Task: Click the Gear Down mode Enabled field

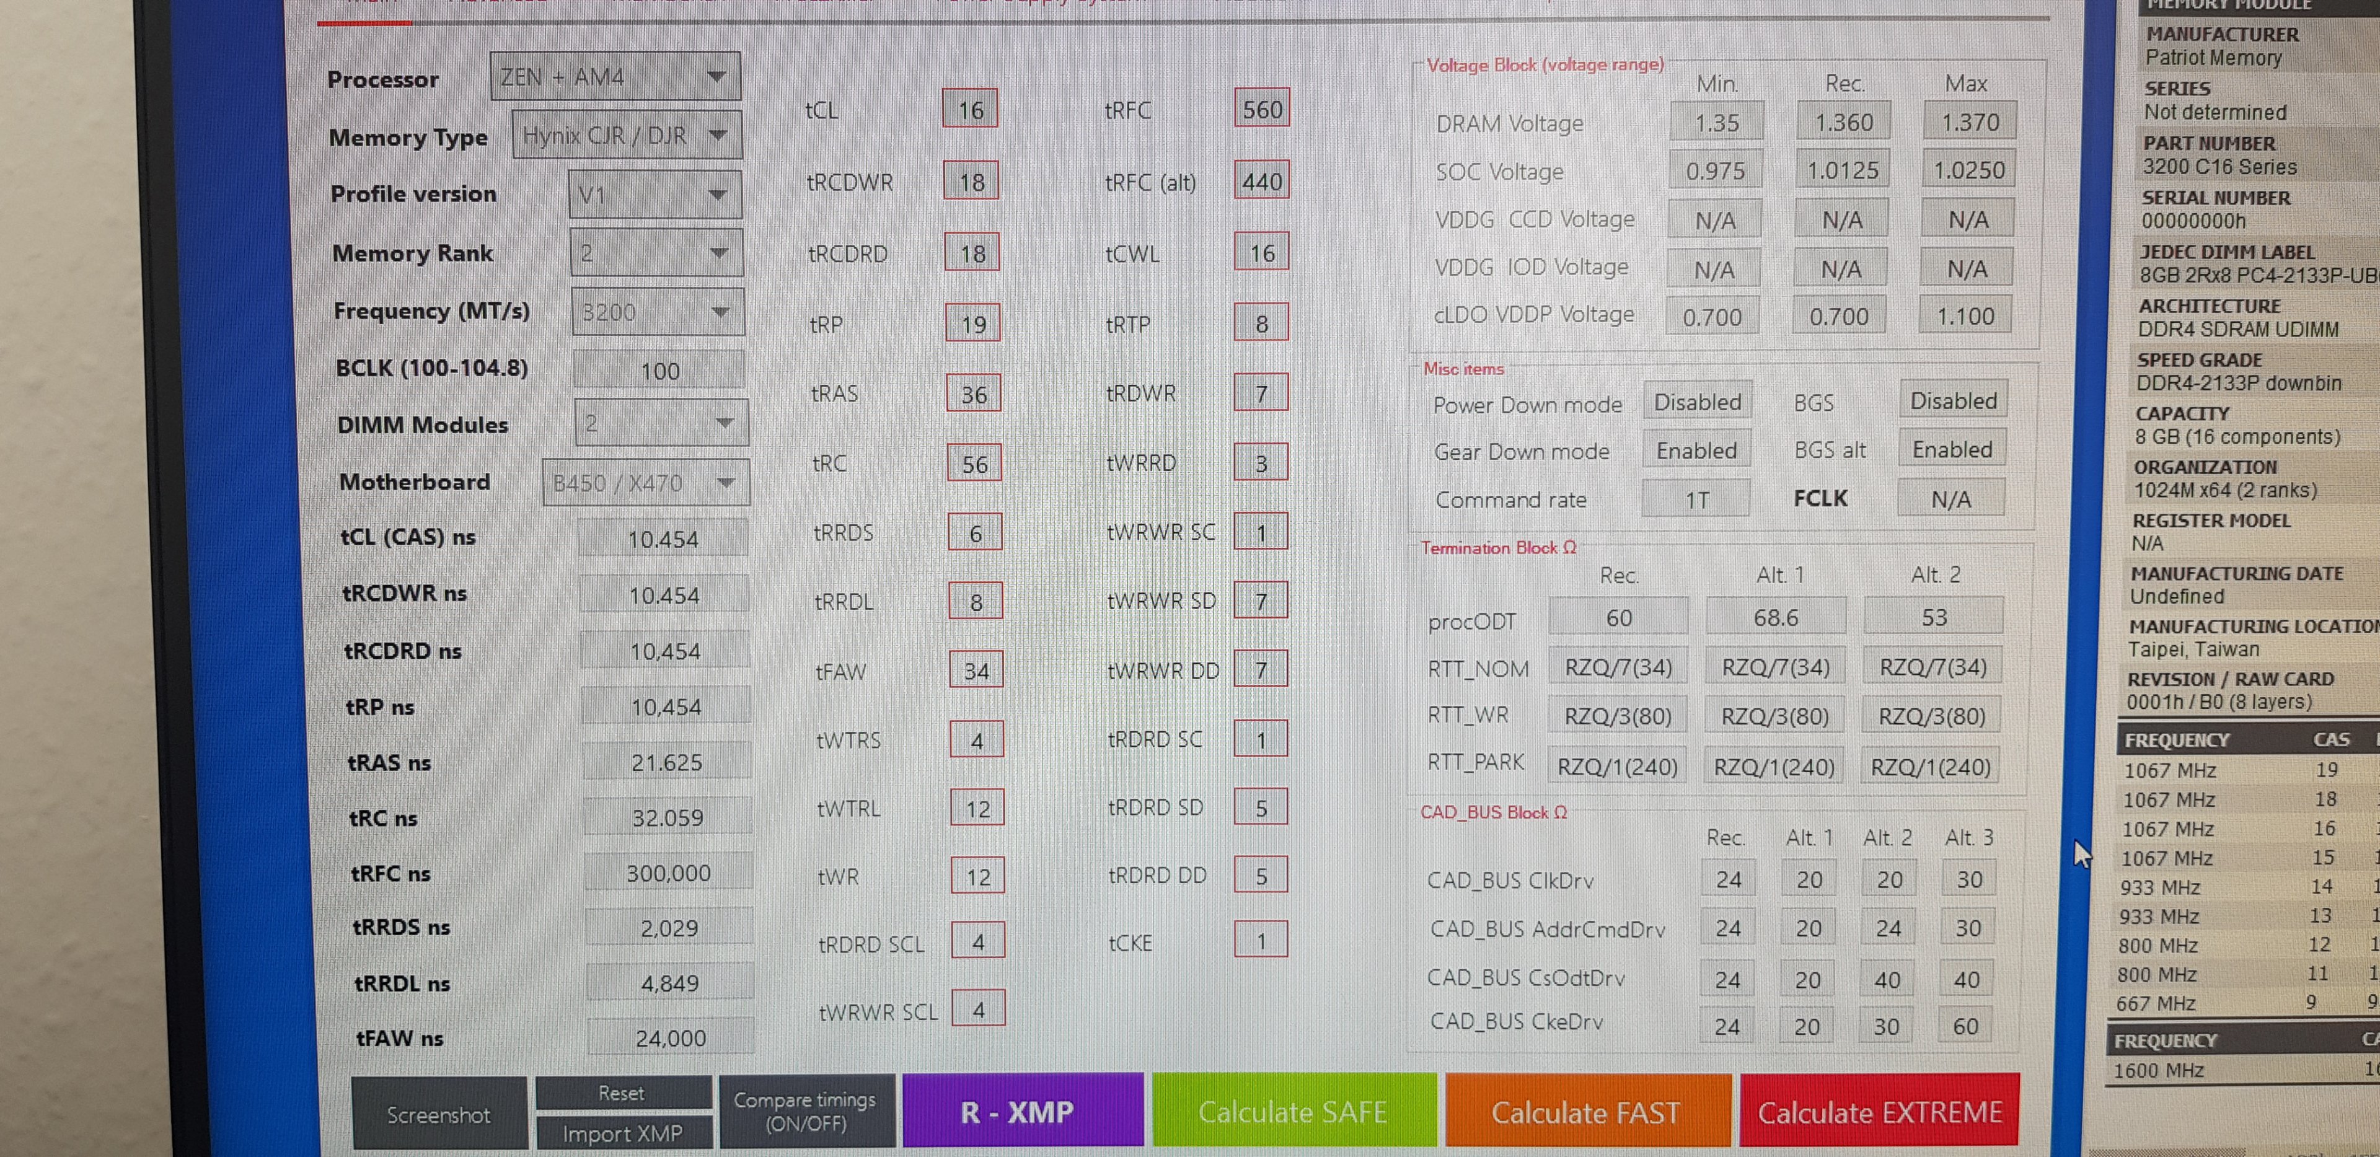Action: 1696,450
